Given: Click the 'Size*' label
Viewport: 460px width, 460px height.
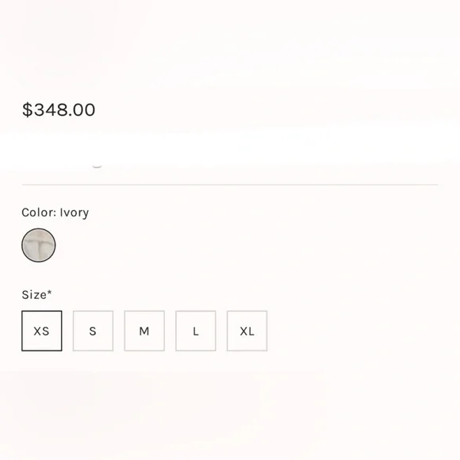Looking at the screenshot, I should (36, 294).
